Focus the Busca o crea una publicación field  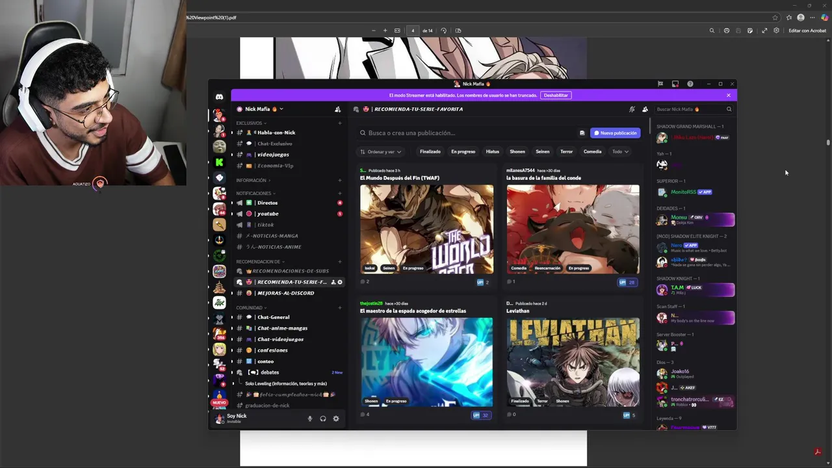click(x=467, y=133)
